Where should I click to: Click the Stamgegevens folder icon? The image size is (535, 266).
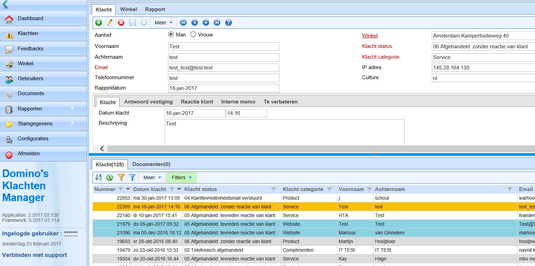9,124
